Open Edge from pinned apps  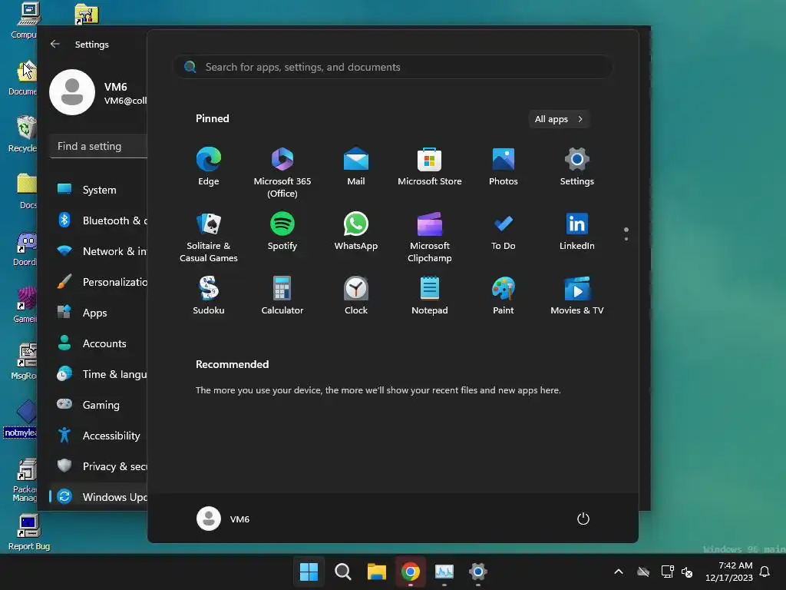[x=209, y=166]
